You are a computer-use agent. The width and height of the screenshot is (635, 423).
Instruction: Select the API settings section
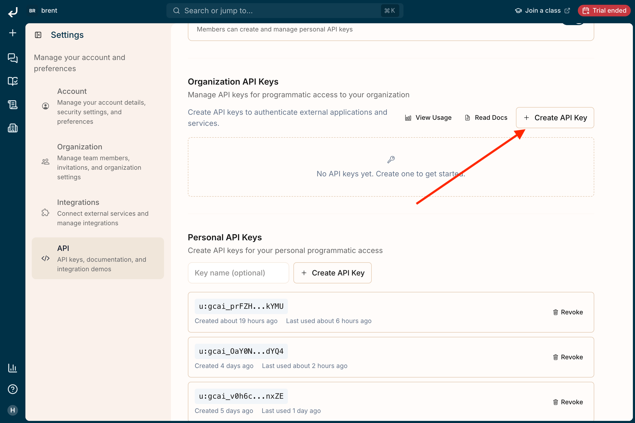coord(98,259)
